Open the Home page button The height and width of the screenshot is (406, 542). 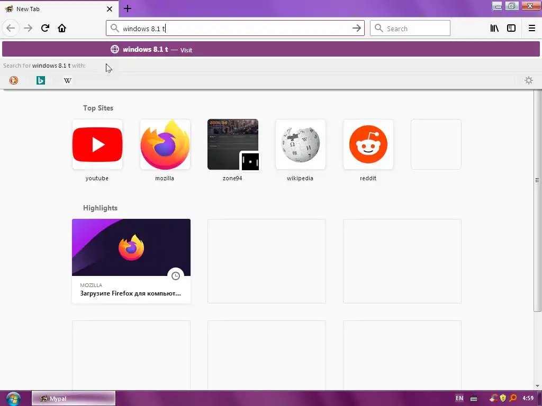(62, 28)
